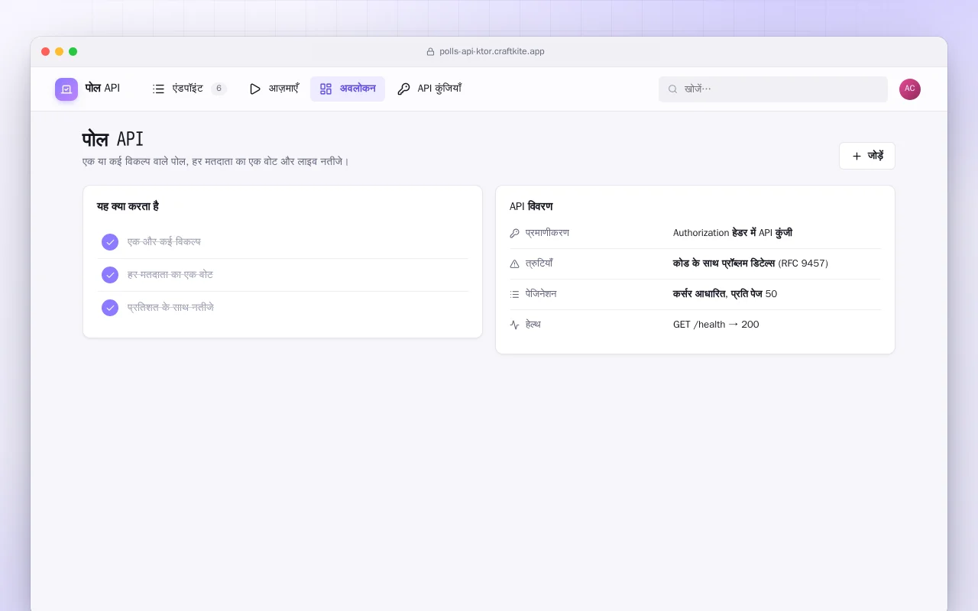This screenshot has height=611, width=978.
Task: Click the page subtitle about polls
Action: tap(215, 162)
